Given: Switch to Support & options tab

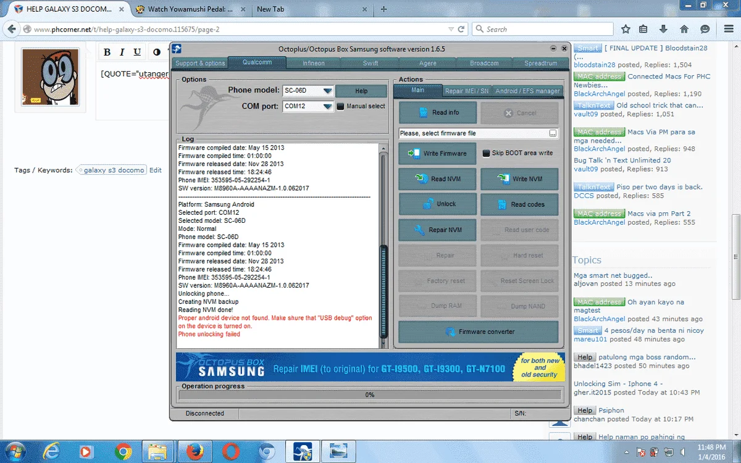Looking at the screenshot, I should pos(199,63).
